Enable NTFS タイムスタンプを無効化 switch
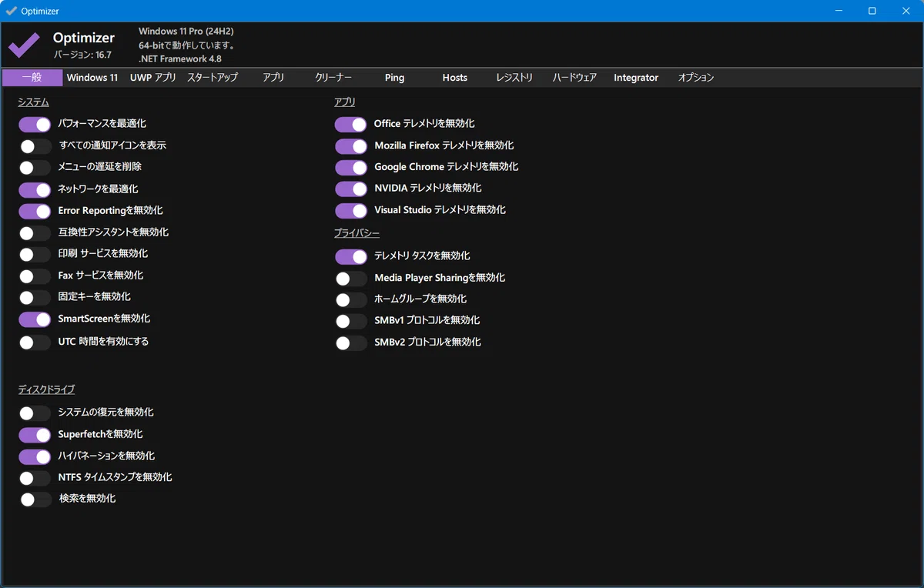924x588 pixels. 35,478
